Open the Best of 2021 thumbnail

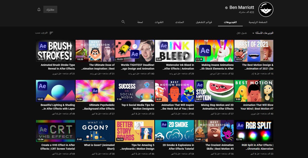click(x=254, y=51)
